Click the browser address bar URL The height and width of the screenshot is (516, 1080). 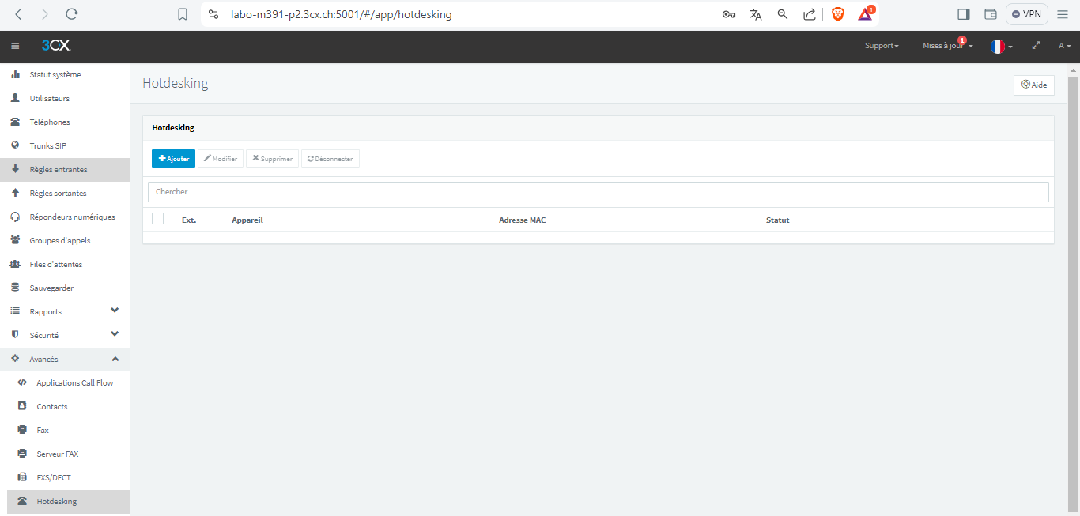click(x=341, y=14)
